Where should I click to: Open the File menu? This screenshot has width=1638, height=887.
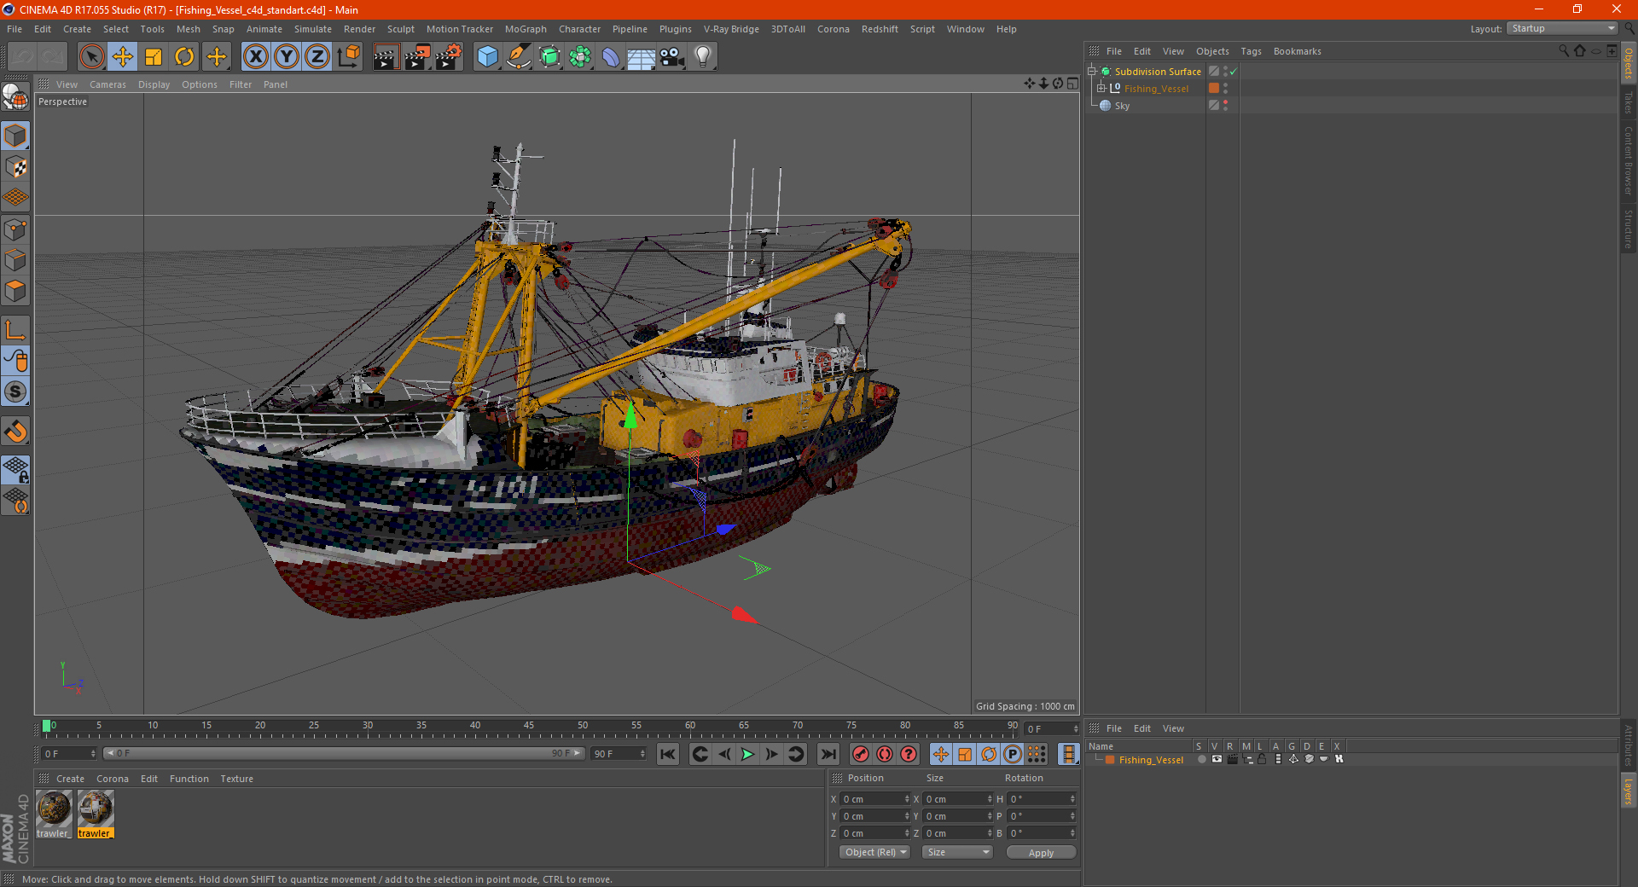[15, 29]
